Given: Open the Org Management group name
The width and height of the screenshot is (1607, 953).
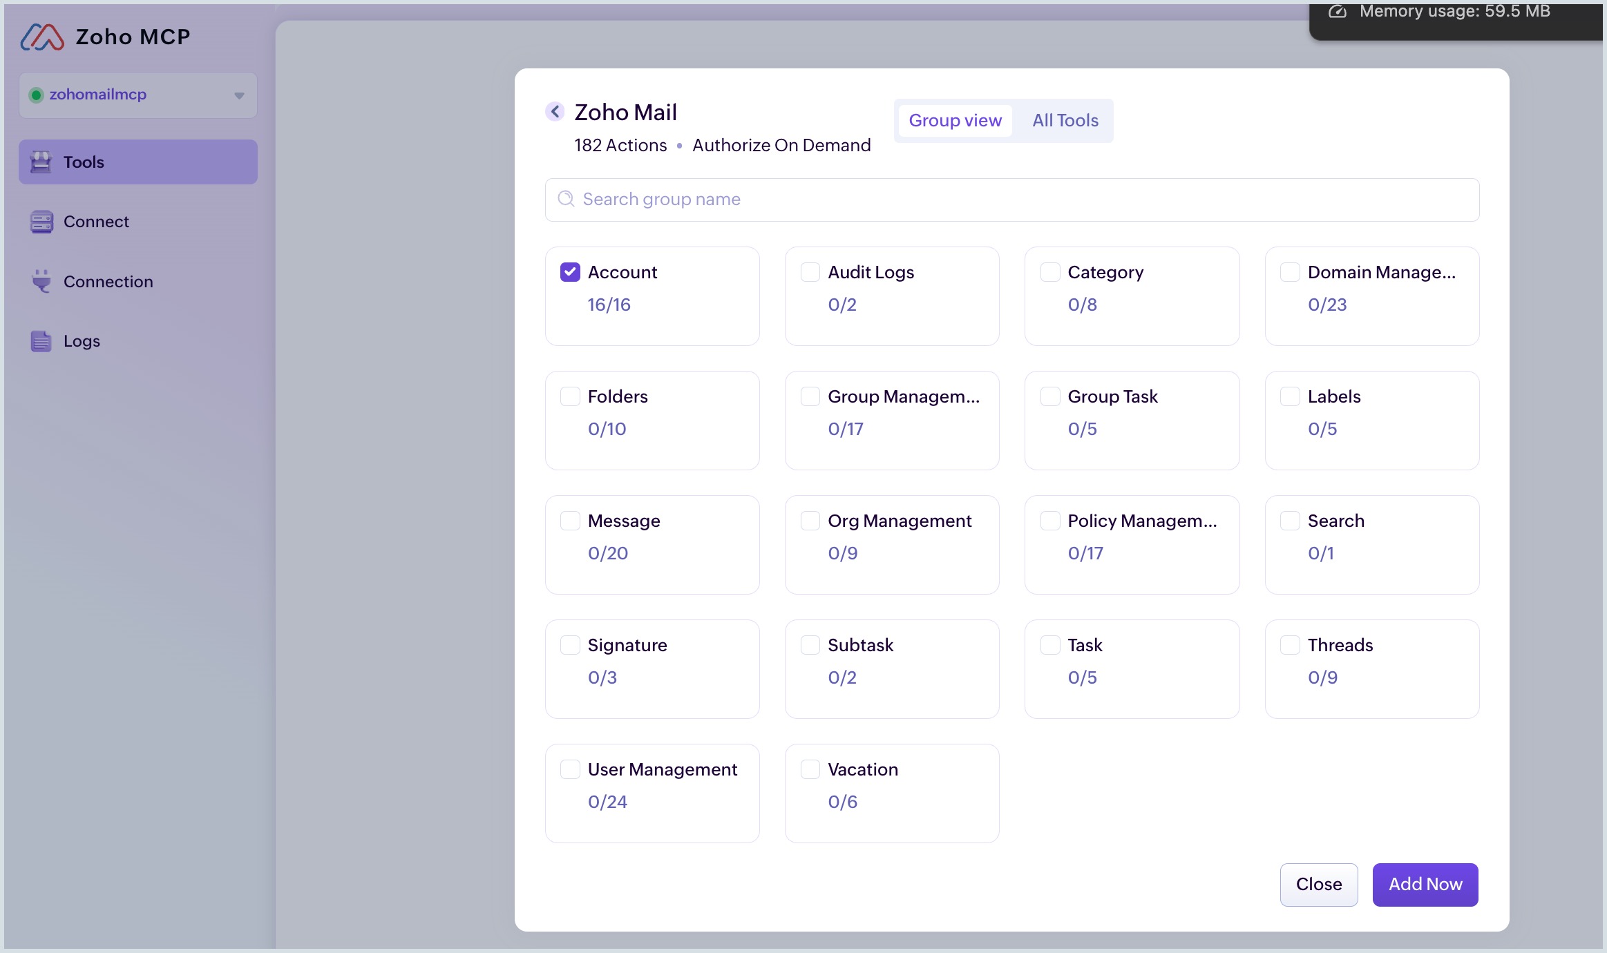Looking at the screenshot, I should coord(900,521).
